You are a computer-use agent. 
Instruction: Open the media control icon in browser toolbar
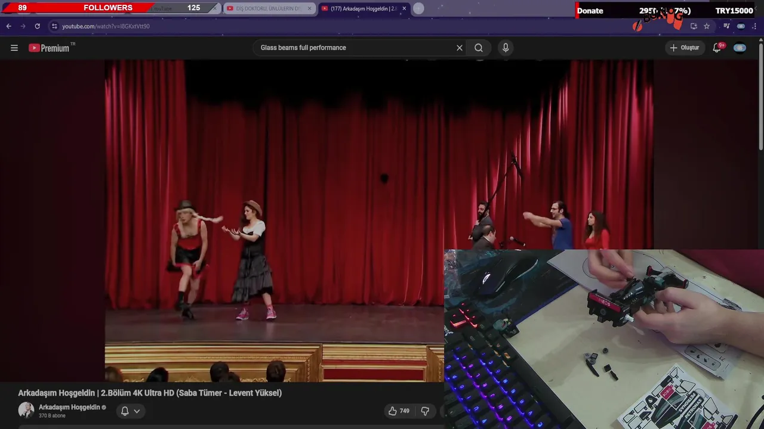726,26
